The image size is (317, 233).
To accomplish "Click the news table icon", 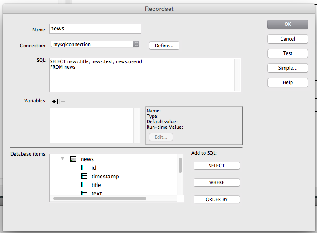I will coord(73,159).
